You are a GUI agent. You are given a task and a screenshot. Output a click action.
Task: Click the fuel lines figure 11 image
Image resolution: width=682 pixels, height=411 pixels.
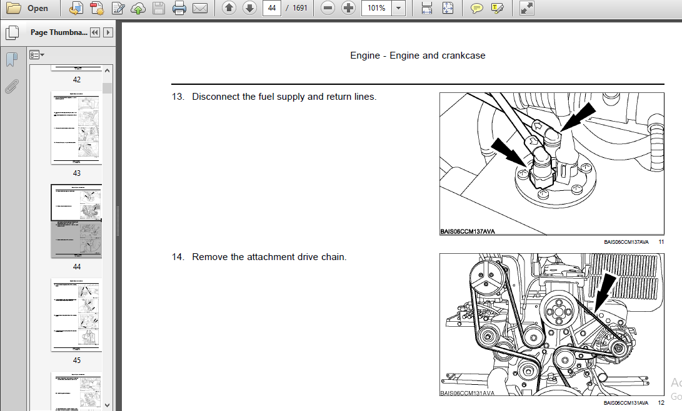[x=551, y=163]
